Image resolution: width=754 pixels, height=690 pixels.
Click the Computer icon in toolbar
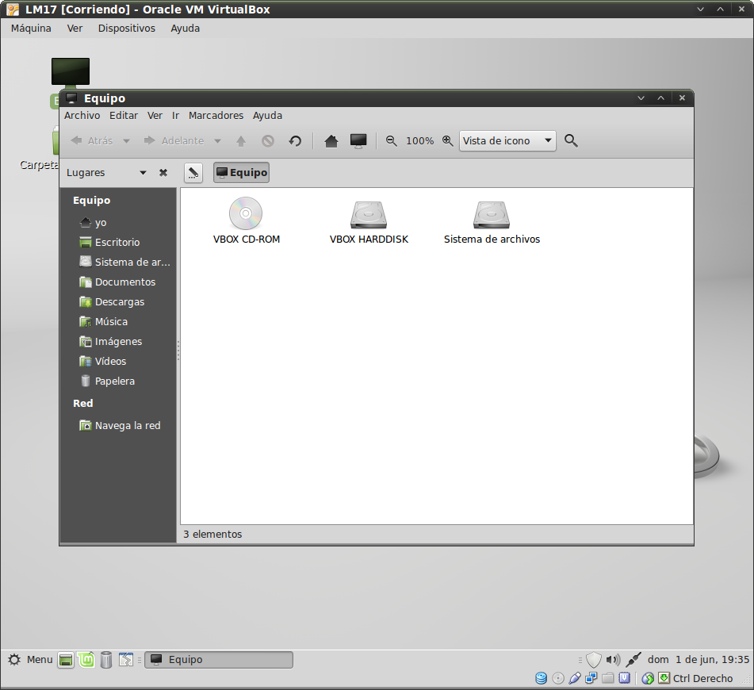(358, 141)
